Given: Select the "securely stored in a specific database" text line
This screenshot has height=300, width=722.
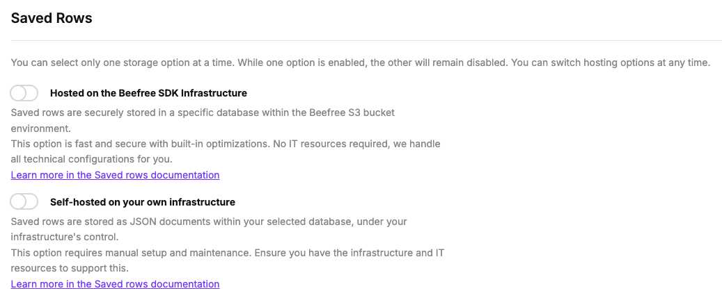Looking at the screenshot, I should click(139, 112).
